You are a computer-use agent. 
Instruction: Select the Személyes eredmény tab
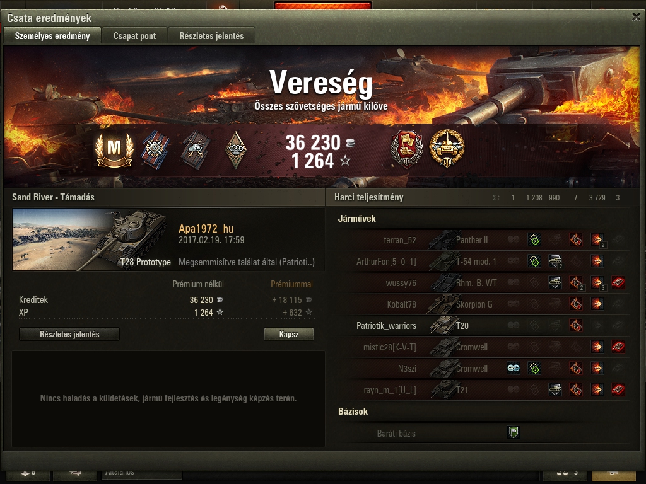click(x=52, y=36)
